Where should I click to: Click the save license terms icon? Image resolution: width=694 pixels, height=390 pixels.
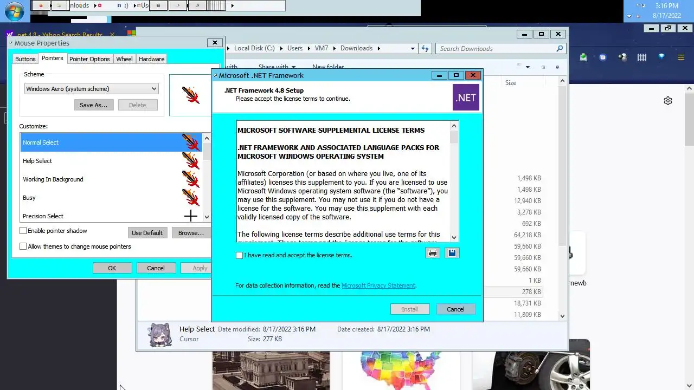pos(452,253)
